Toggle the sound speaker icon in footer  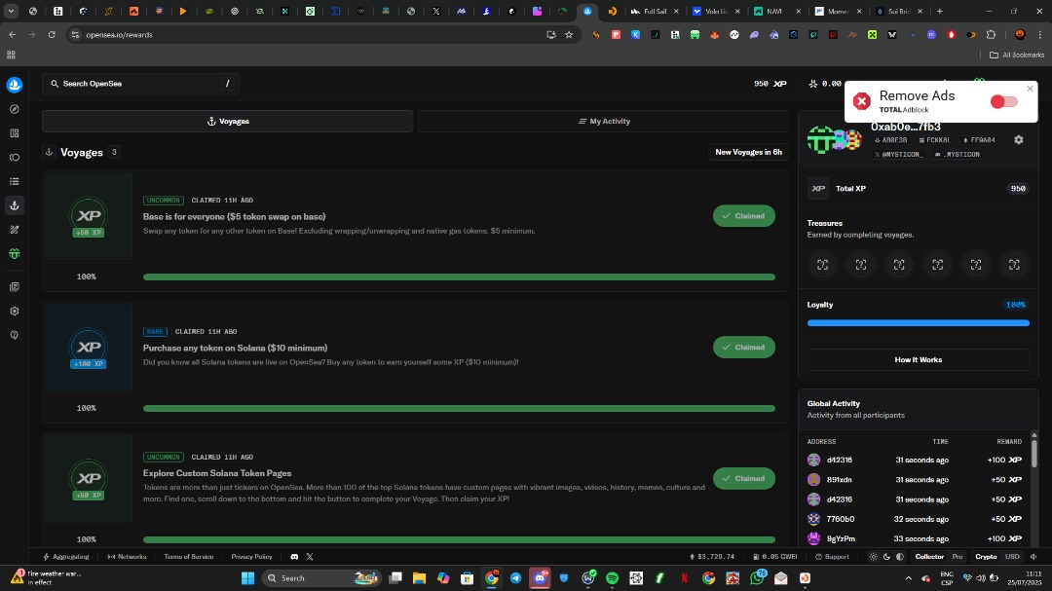tap(1033, 557)
